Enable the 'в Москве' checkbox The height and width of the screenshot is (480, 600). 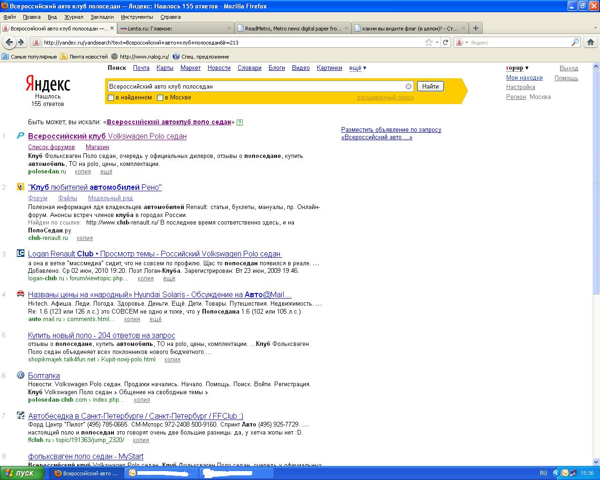(x=160, y=97)
